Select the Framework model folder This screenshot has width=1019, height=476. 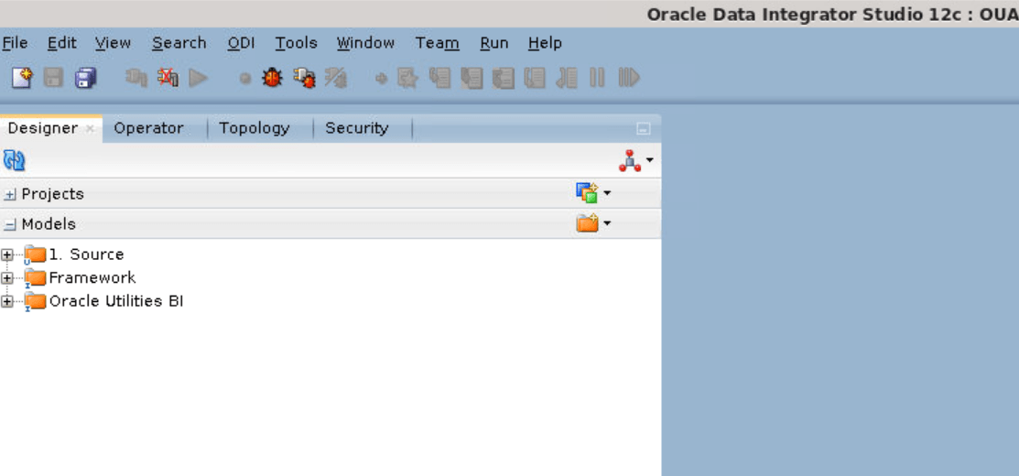click(92, 278)
